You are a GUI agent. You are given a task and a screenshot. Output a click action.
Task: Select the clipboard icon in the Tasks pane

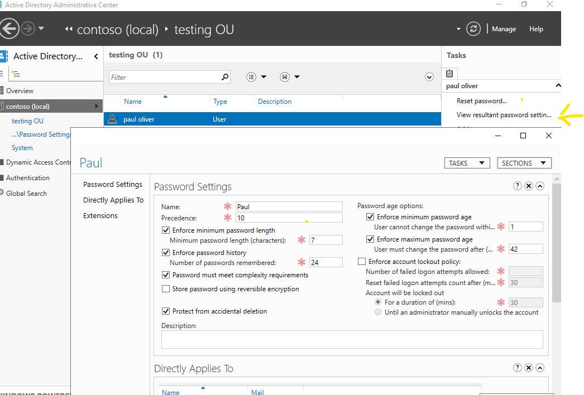450,73
